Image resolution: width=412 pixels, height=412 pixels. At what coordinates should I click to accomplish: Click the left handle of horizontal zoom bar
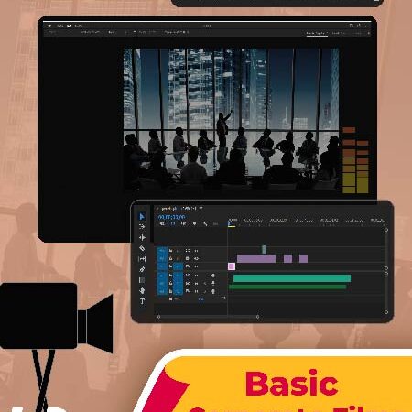click(x=158, y=317)
